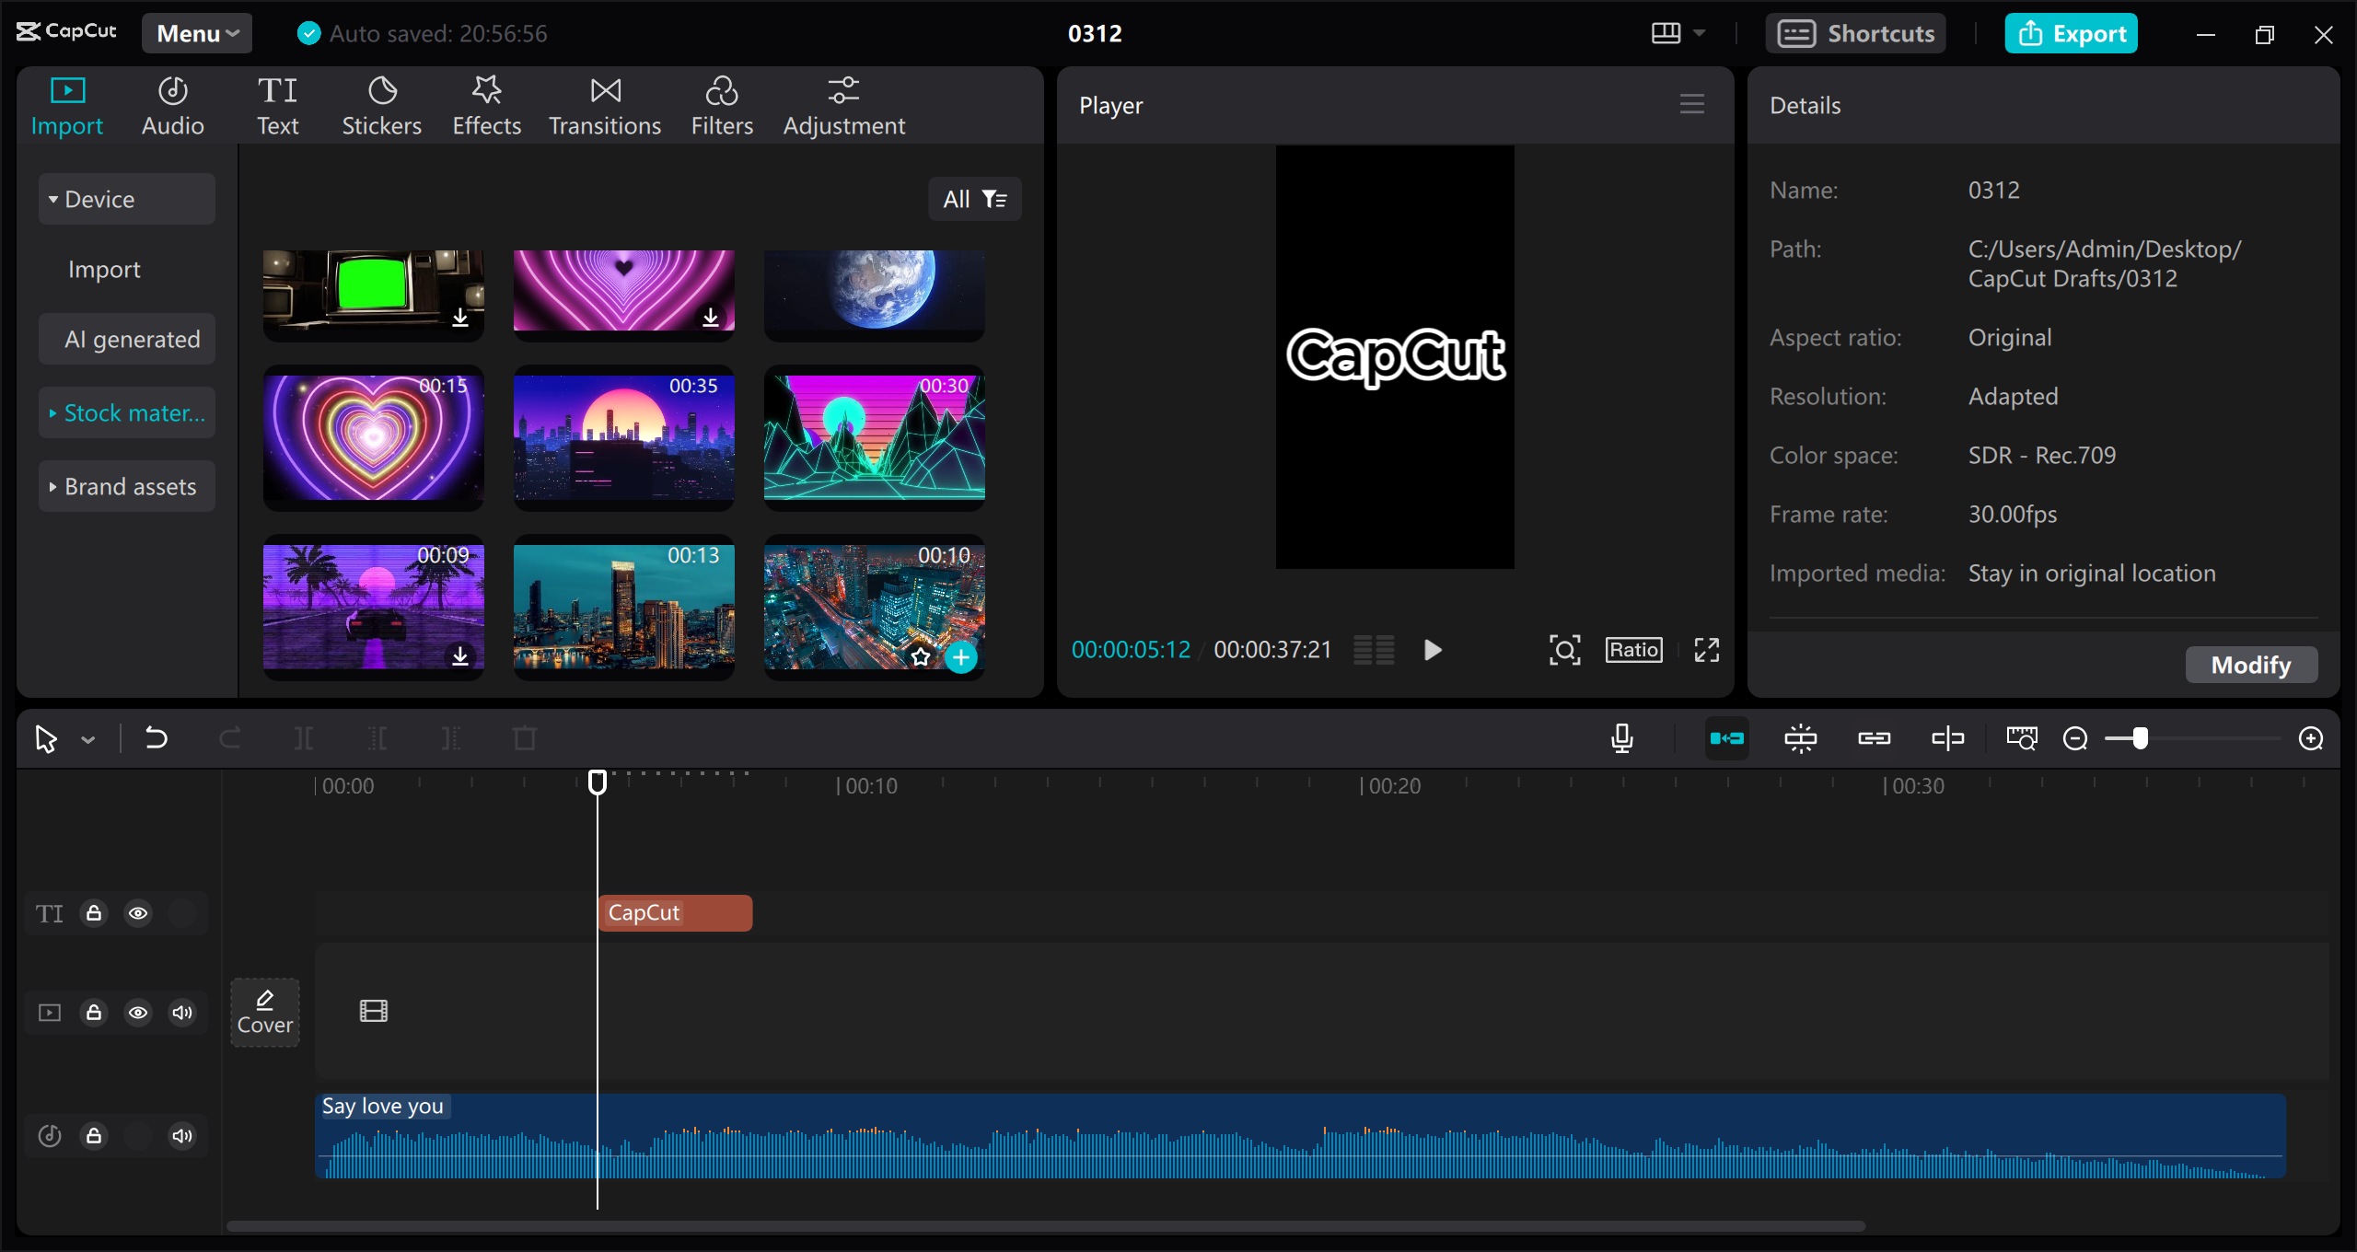Open the Filters tab

click(x=723, y=107)
